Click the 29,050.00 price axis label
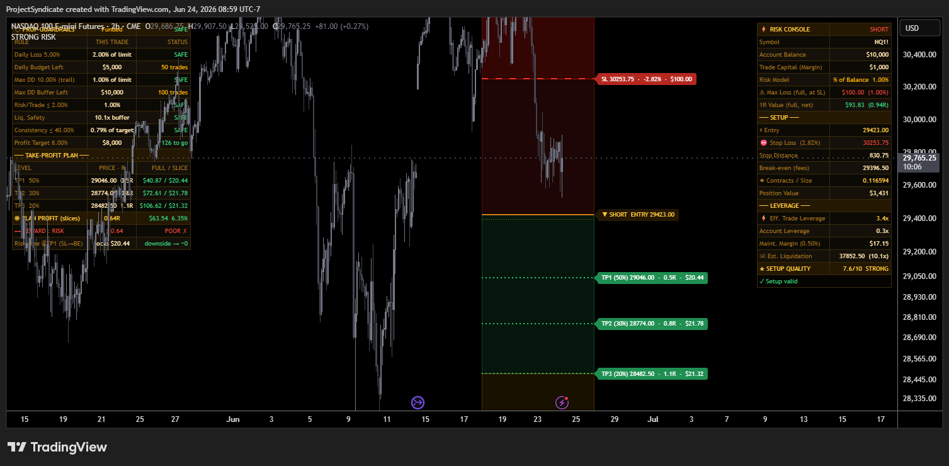 pos(919,276)
